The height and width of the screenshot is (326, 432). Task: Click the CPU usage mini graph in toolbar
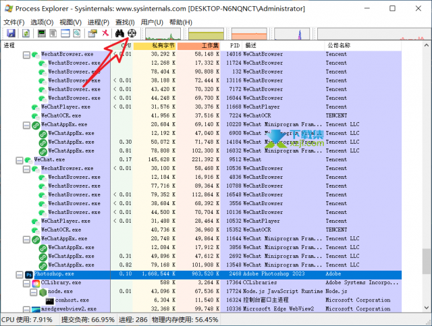click(162, 33)
